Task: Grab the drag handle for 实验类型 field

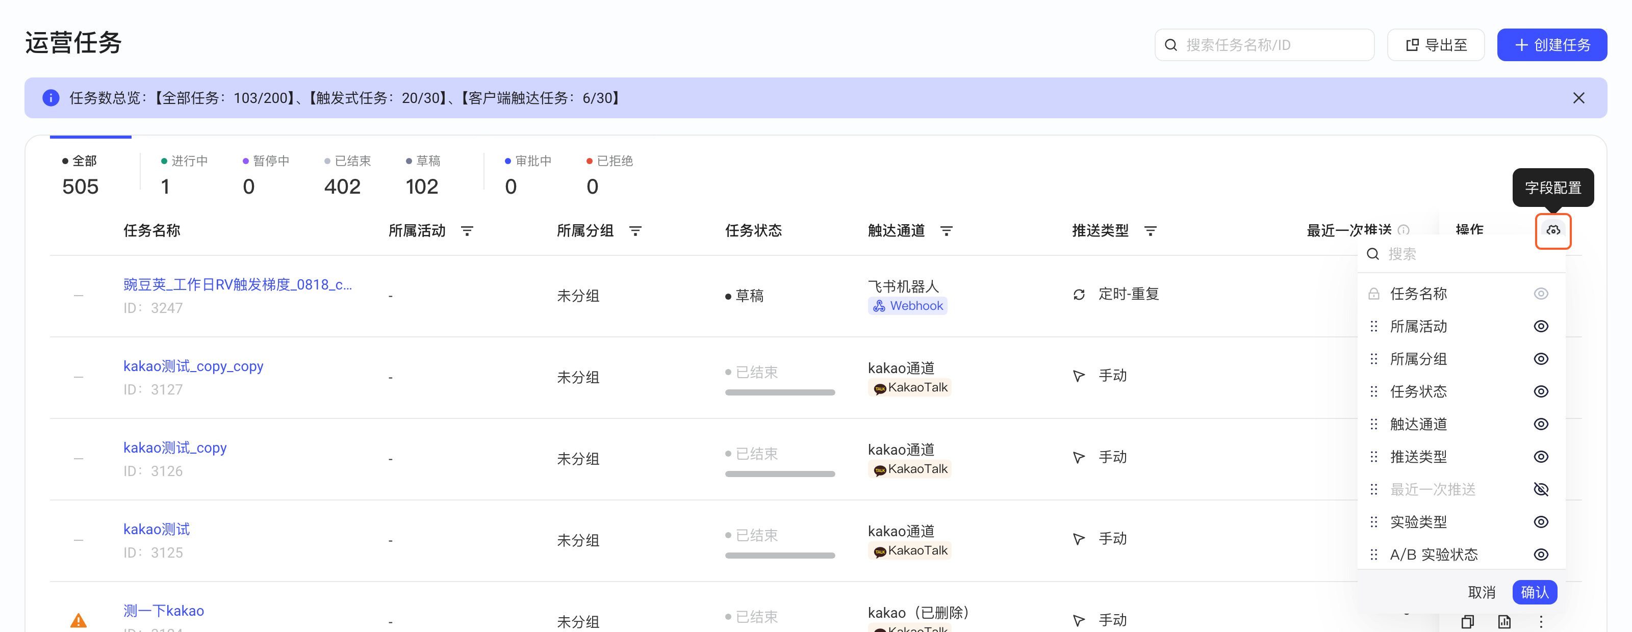Action: click(x=1373, y=522)
